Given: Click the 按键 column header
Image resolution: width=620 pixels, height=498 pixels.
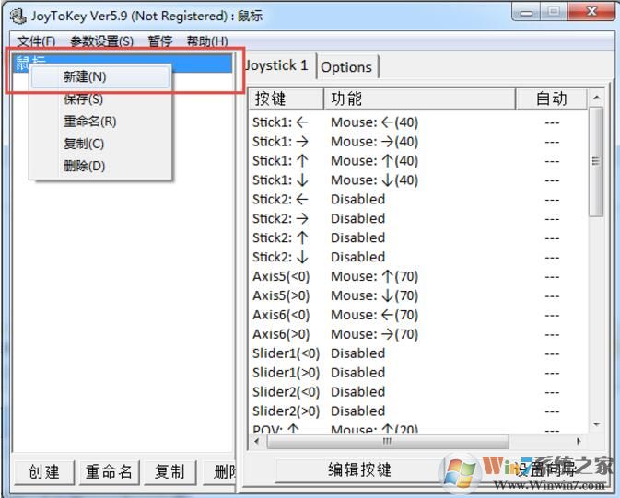Looking at the screenshot, I should click(x=286, y=98).
